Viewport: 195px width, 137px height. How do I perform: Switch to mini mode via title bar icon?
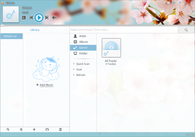coord(174,3)
